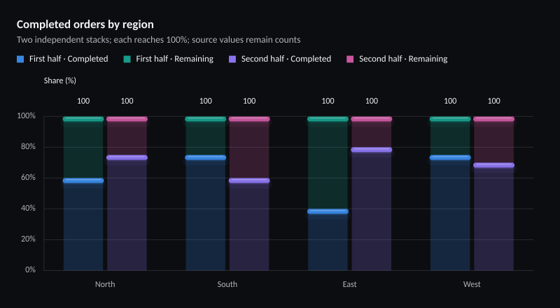Click the purple Second half Completed legend swatch
The image size is (560, 308).
(x=232, y=59)
